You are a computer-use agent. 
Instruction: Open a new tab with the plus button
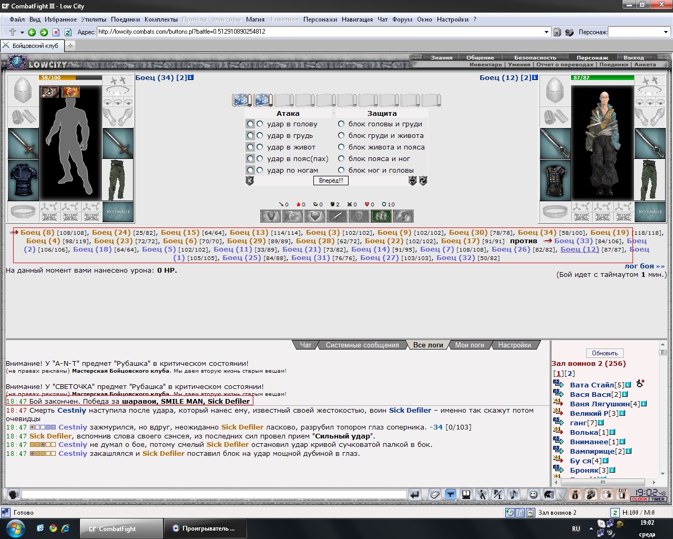point(70,46)
